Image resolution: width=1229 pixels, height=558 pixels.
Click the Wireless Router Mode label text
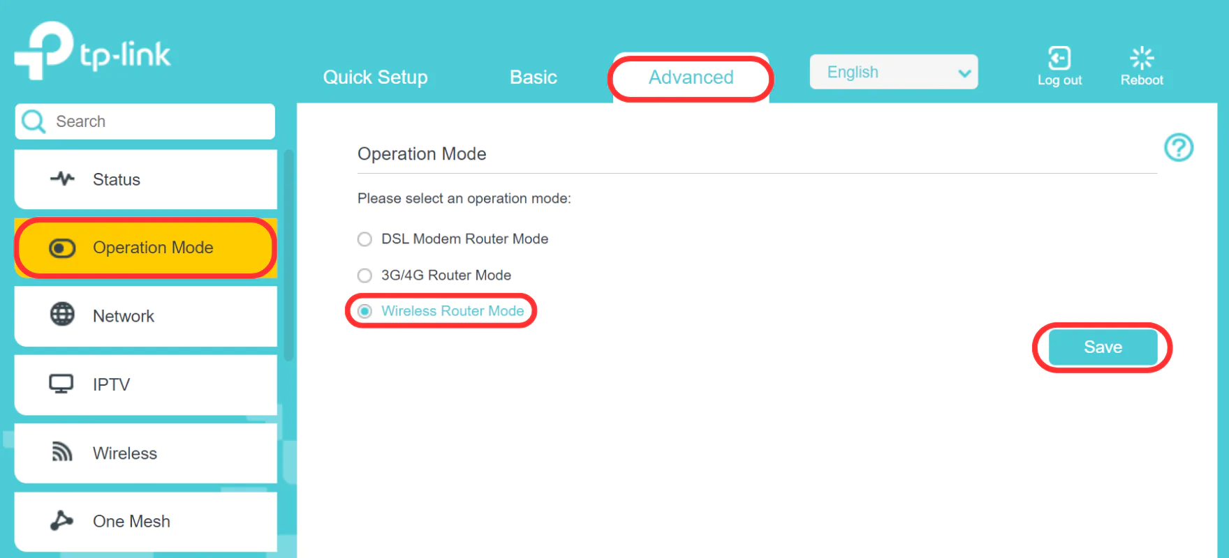click(x=452, y=311)
